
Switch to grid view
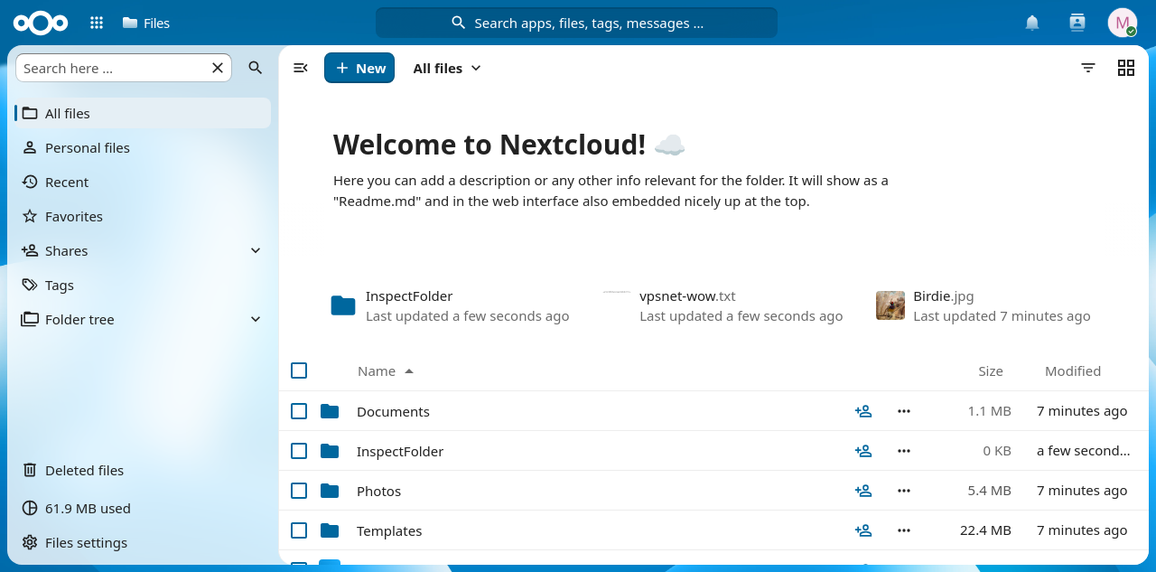coord(1126,68)
